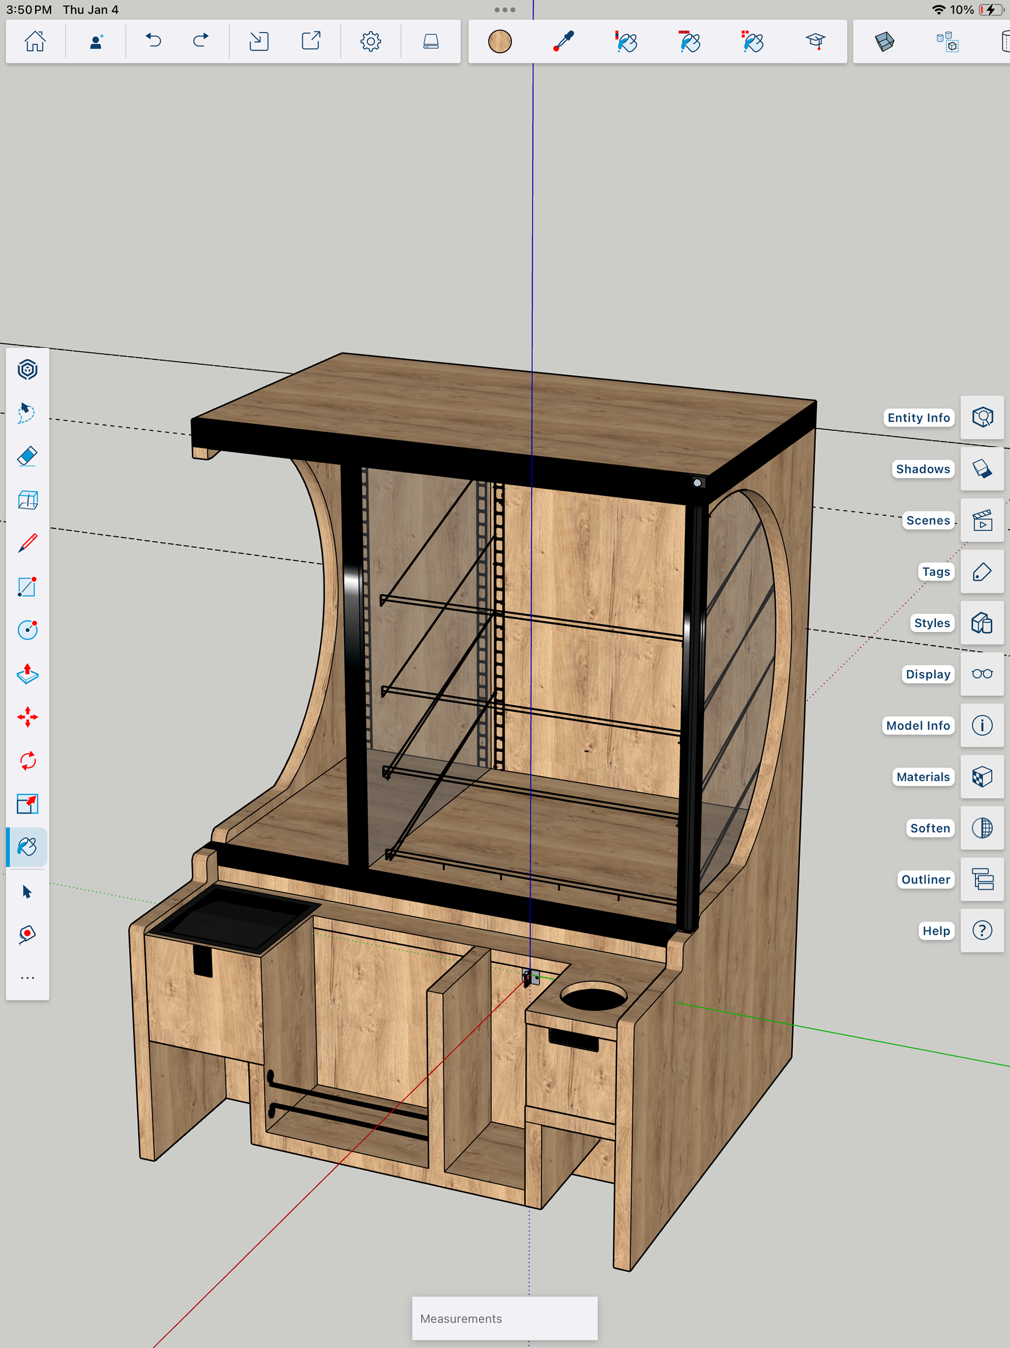Select the Push/Pull tool
The width and height of the screenshot is (1010, 1348).
pyautogui.click(x=27, y=674)
